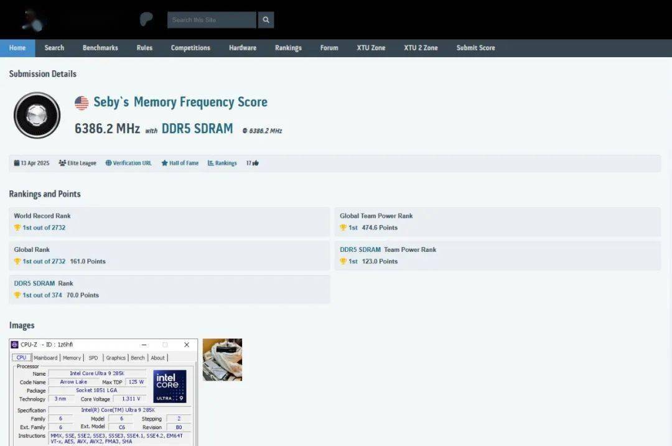Open the Rules navigation item
The width and height of the screenshot is (672, 446).
tap(144, 48)
